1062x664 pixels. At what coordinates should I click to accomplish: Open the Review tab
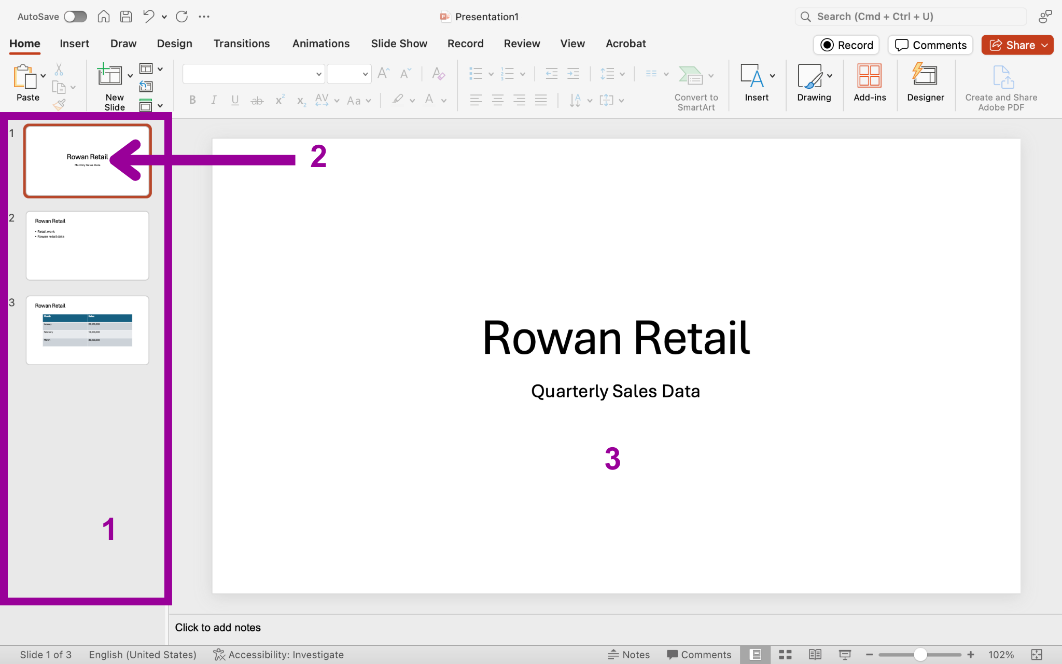[x=522, y=44]
